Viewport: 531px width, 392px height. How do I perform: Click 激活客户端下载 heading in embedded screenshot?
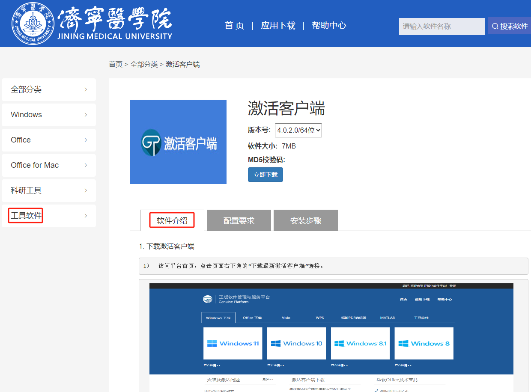point(308,380)
